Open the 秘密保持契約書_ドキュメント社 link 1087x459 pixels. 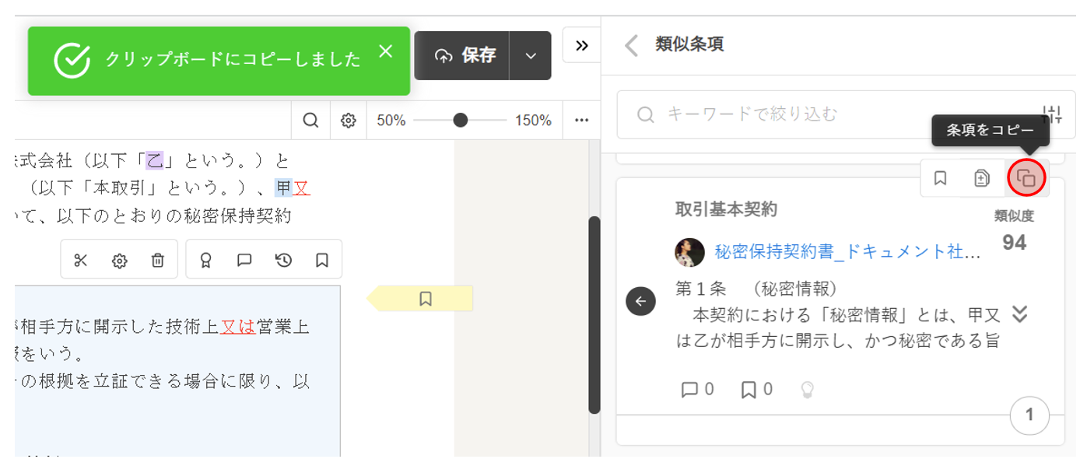point(847,252)
